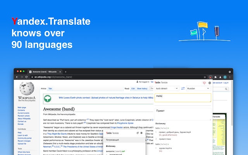Swap languages with the blue arrows icon
This screenshot has height=155, width=248.
click(x=183, y=88)
